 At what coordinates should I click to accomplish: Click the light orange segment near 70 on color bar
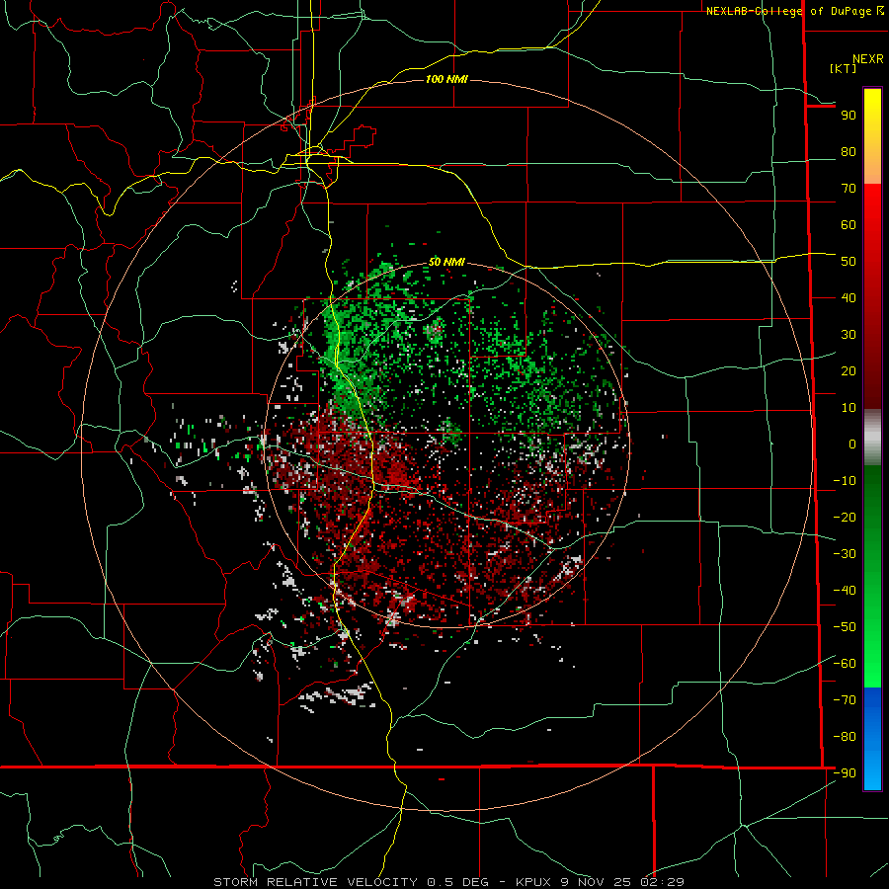tap(872, 170)
